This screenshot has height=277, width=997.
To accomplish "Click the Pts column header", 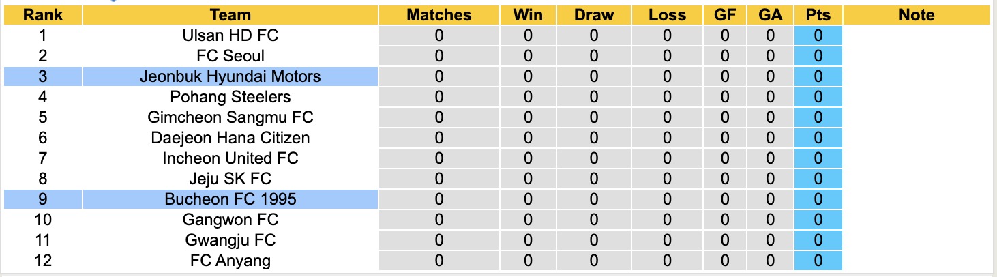I will point(818,15).
